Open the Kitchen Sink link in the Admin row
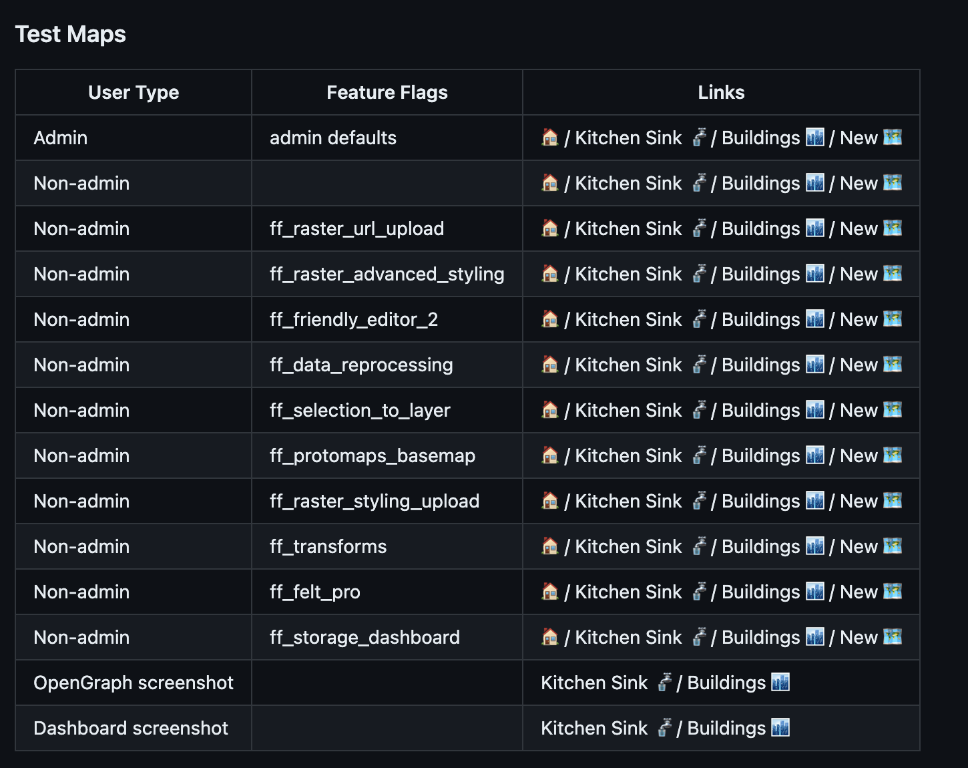The image size is (968, 768). [628, 138]
